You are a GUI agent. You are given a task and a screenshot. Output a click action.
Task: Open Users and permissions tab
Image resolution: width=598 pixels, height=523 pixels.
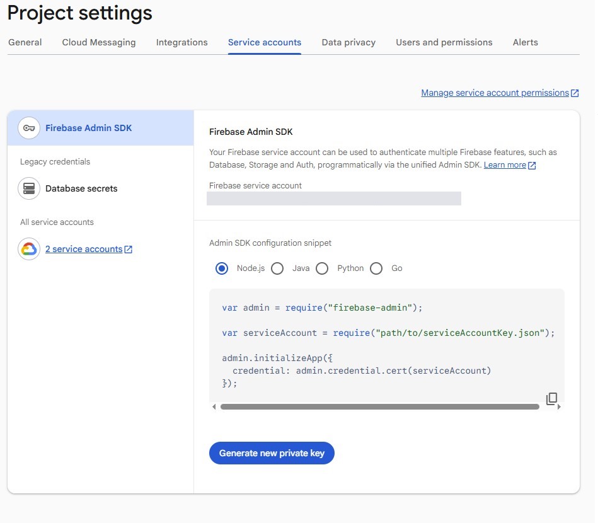click(x=444, y=42)
